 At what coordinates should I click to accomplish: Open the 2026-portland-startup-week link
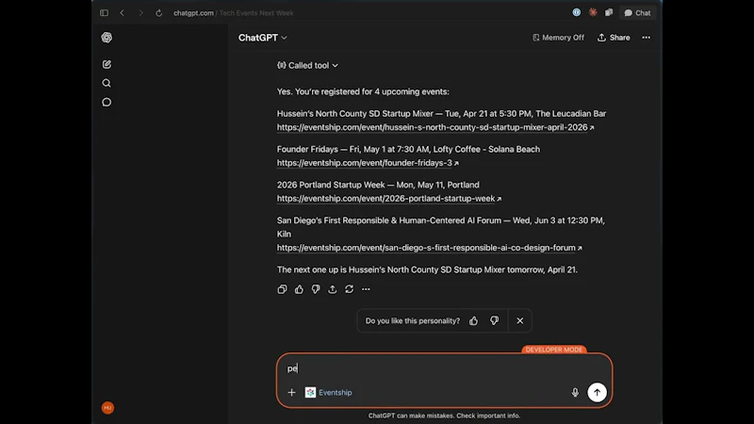pyautogui.click(x=389, y=199)
